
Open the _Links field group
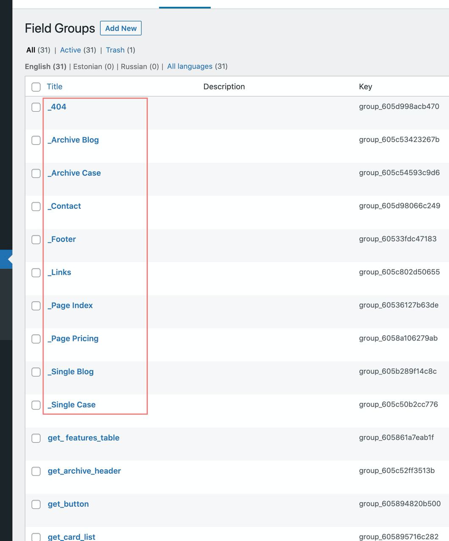pos(60,273)
